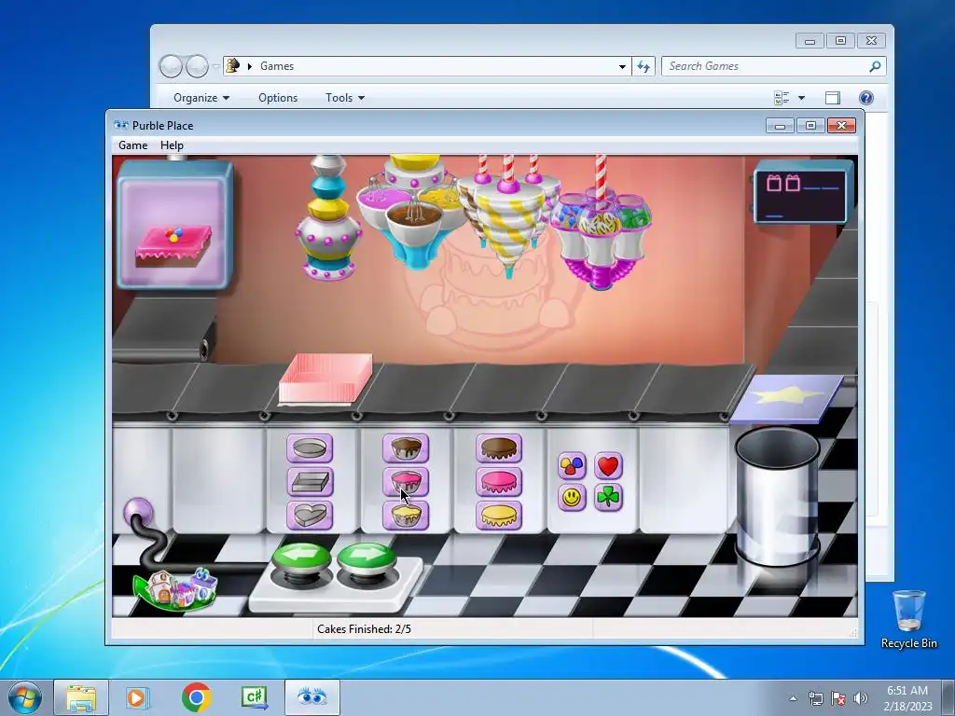This screenshot has height=716, width=955.
Task: Click the pink cake on conveyor belt
Action: click(325, 379)
